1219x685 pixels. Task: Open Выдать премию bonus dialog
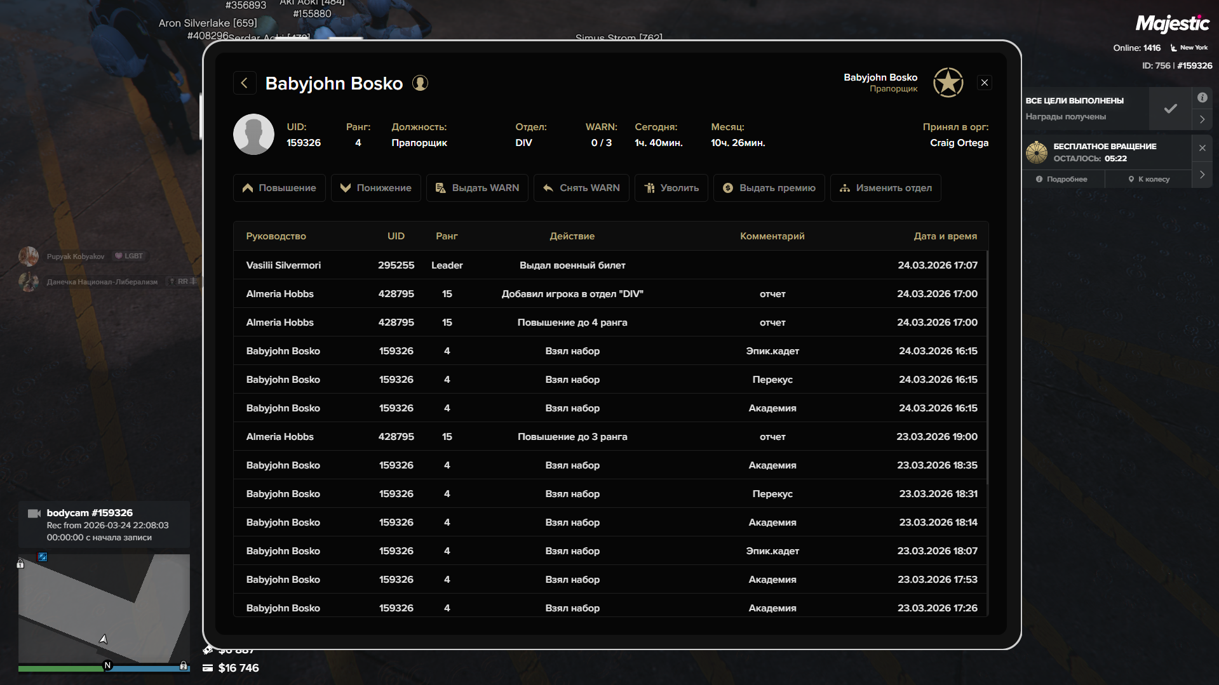(x=769, y=188)
